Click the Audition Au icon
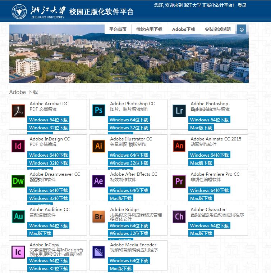 coord(18,216)
